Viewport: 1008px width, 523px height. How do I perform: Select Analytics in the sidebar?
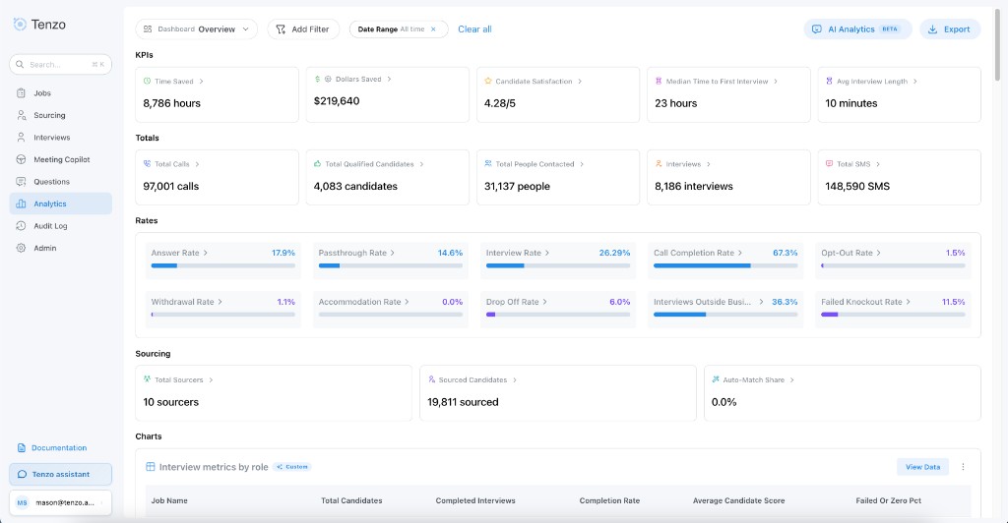(x=60, y=203)
